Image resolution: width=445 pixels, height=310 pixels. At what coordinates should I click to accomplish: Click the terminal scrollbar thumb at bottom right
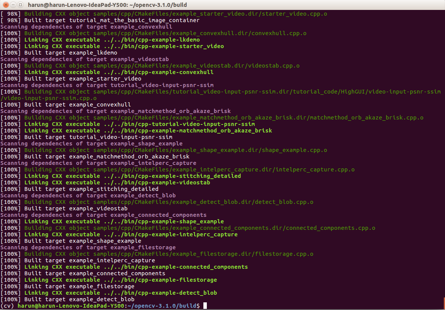click(x=444, y=303)
